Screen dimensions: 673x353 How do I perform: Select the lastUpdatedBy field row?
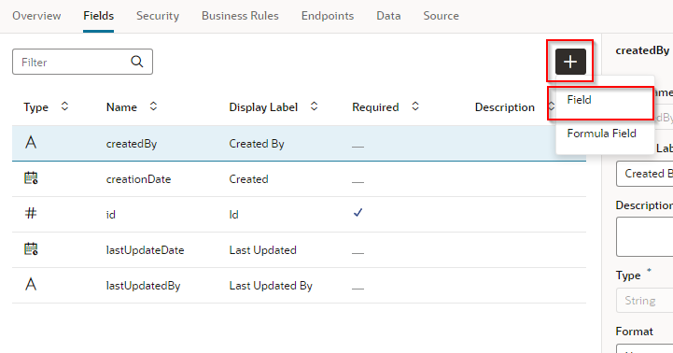(299, 286)
